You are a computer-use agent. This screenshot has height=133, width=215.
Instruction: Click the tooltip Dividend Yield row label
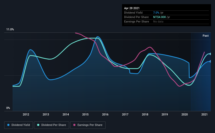133,13
